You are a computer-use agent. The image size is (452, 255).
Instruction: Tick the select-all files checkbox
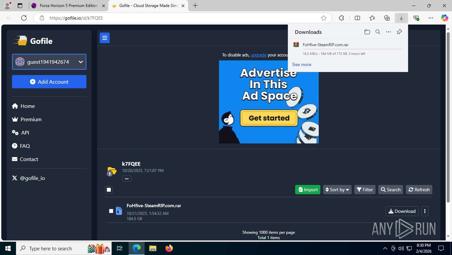[x=109, y=190]
